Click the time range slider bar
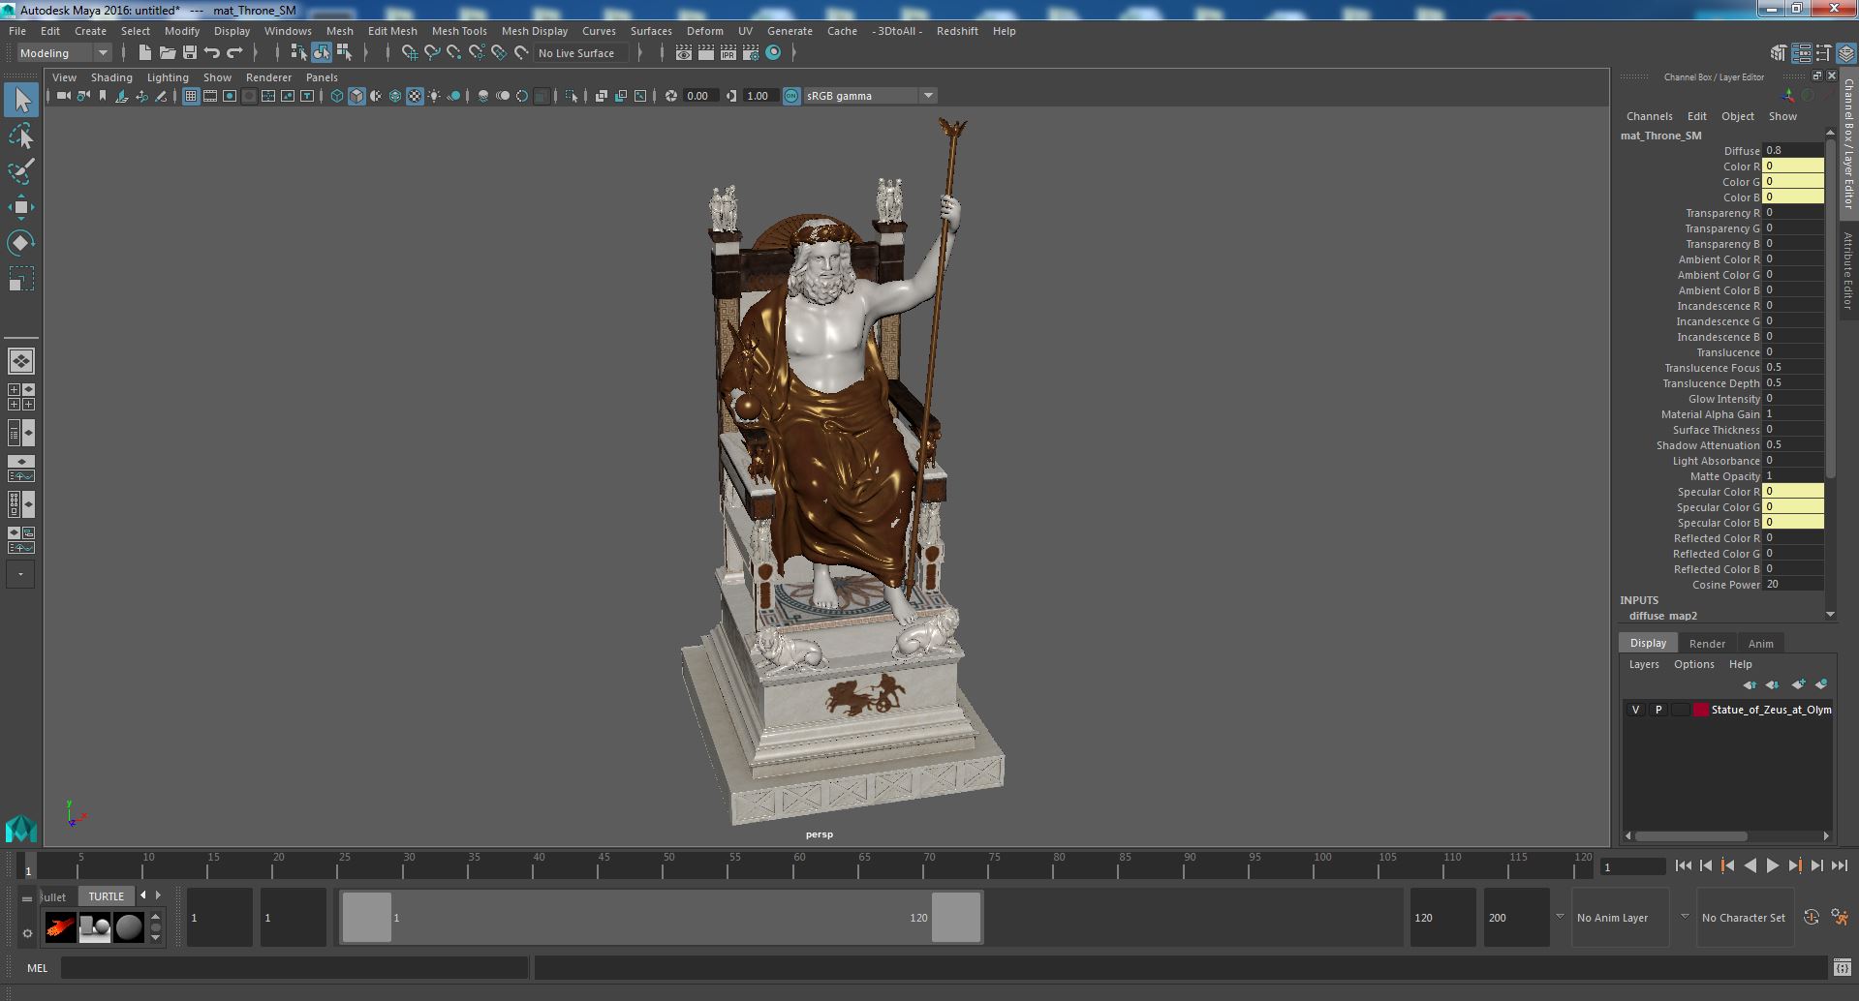Image resolution: width=1859 pixels, height=1001 pixels. pyautogui.click(x=662, y=917)
